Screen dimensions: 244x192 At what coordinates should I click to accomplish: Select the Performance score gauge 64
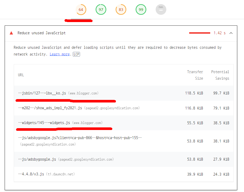(x=81, y=10)
